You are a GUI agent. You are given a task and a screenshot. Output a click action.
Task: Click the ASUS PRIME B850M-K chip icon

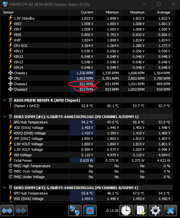click(x=11, y=100)
